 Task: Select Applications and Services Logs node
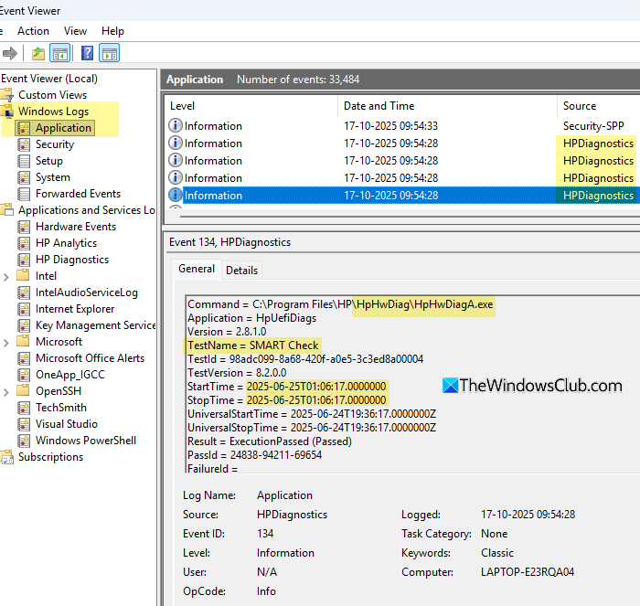click(87, 210)
